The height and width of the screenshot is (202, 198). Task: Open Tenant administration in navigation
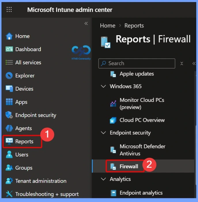[41, 181]
